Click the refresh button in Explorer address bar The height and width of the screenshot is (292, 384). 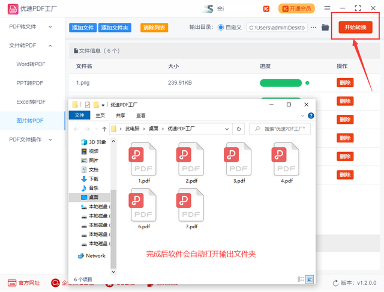click(x=239, y=129)
